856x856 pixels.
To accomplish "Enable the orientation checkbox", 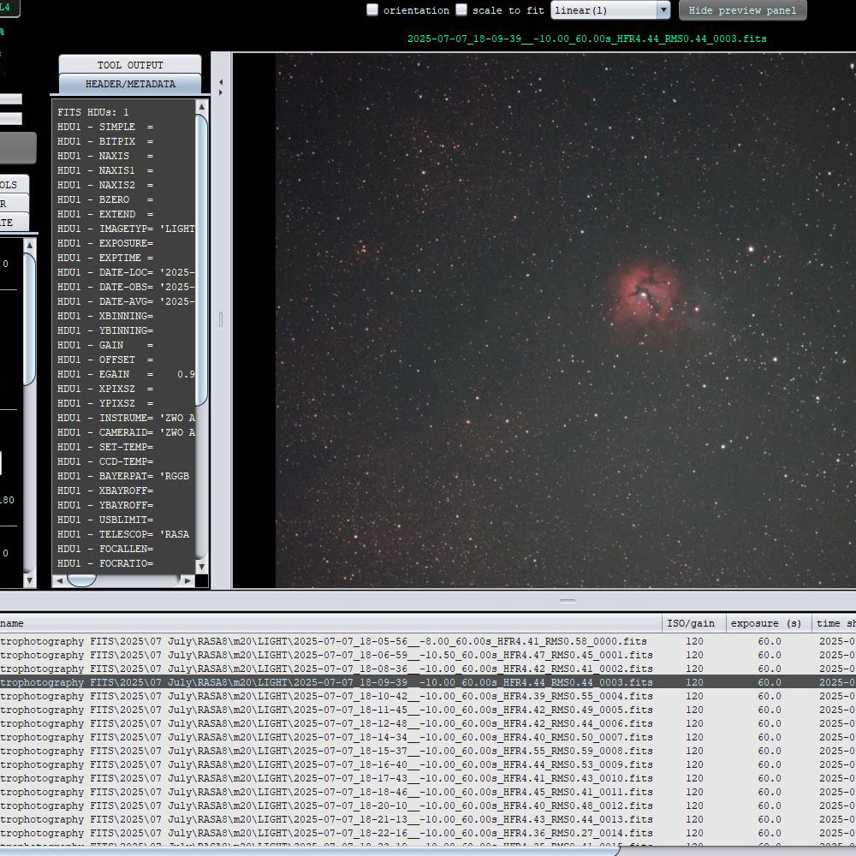I will click(x=372, y=10).
